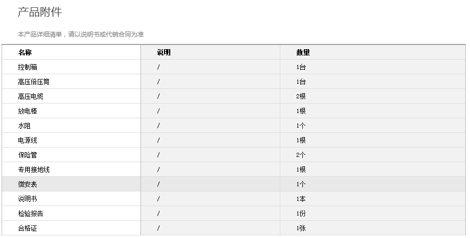Select the 高压电缆 entry
The height and width of the screenshot is (238, 470).
30,96
